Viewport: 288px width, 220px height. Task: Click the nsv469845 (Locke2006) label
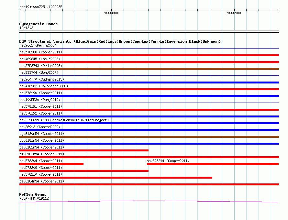pos(40,59)
